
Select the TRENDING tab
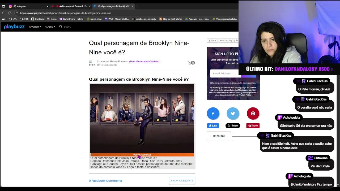(219, 136)
